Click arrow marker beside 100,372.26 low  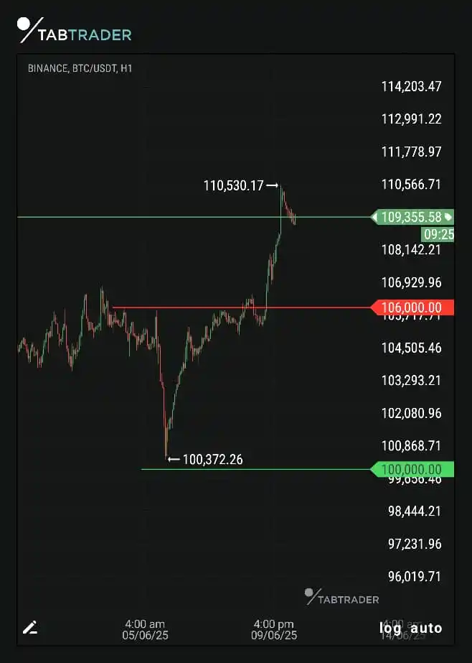[174, 459]
